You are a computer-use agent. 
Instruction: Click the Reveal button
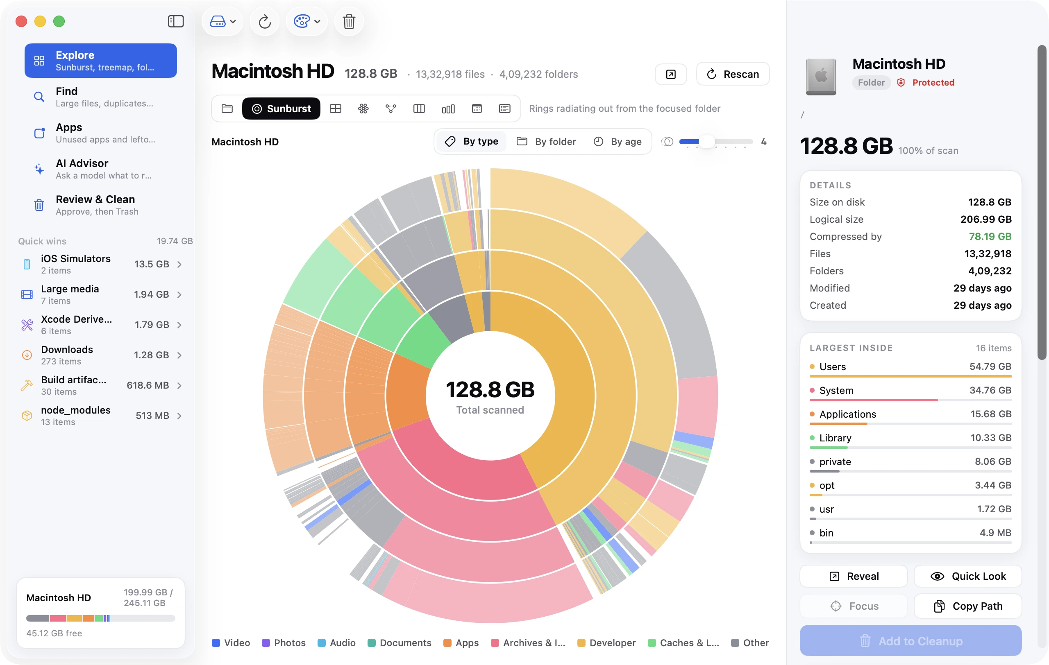click(854, 576)
